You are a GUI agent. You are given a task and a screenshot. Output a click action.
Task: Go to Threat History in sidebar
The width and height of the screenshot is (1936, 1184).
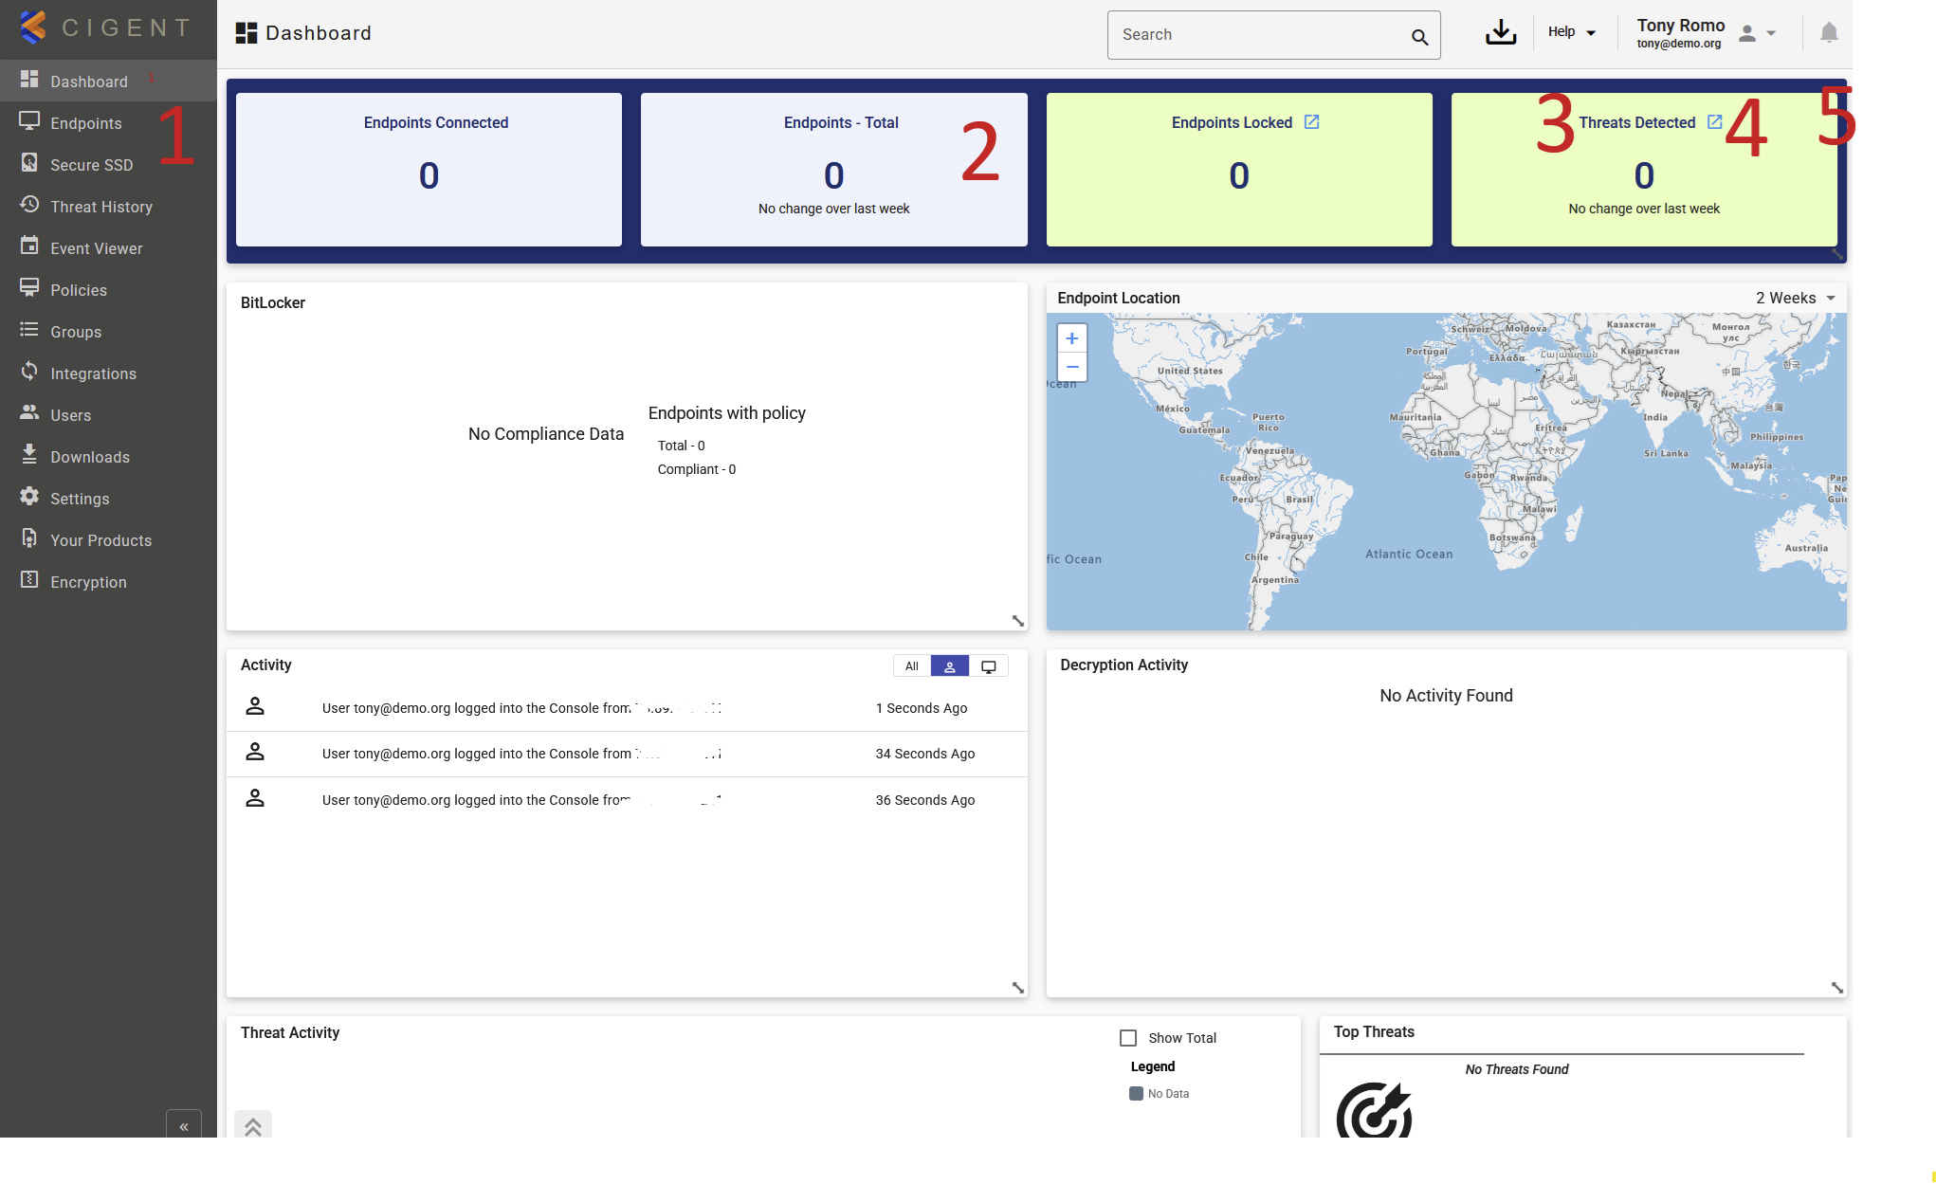coord(100,207)
